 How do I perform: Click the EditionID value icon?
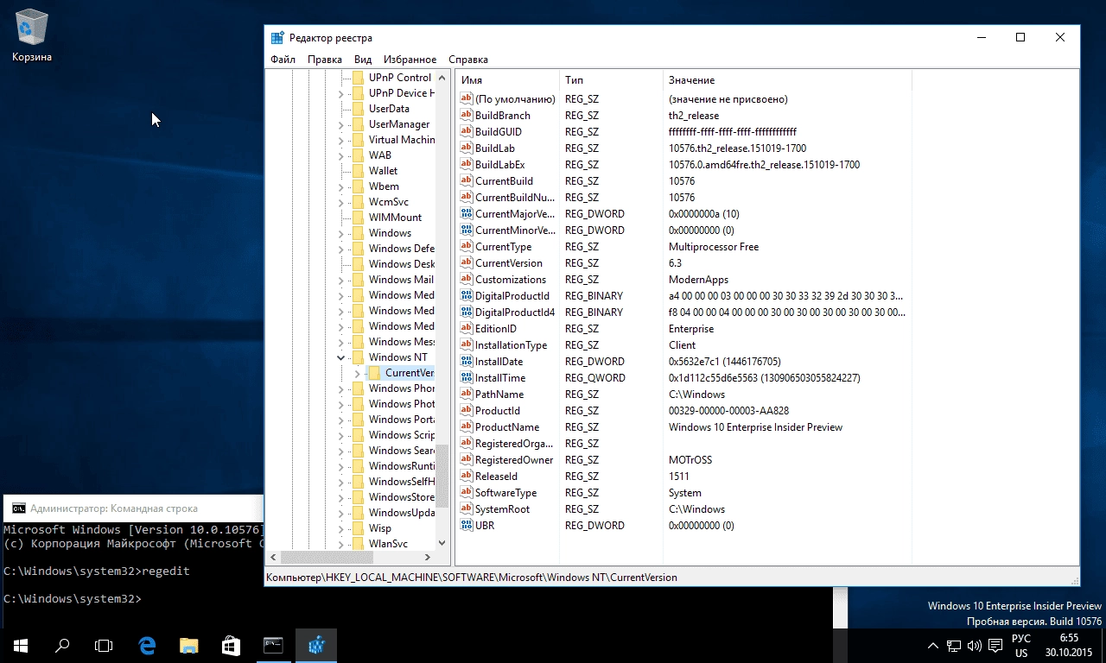pyautogui.click(x=467, y=329)
